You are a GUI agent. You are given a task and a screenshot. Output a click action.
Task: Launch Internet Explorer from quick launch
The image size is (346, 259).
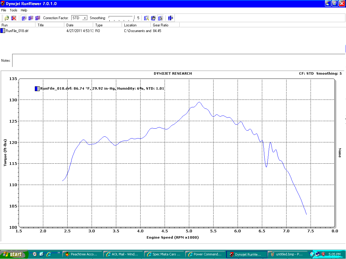click(x=49, y=254)
